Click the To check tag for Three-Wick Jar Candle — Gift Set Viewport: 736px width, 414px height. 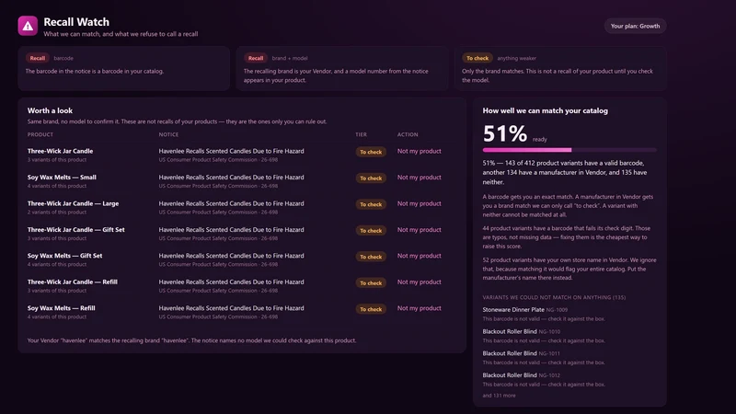point(371,231)
